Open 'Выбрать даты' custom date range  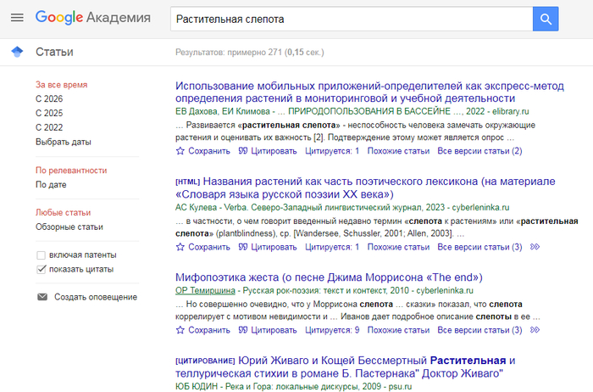pyautogui.click(x=63, y=142)
